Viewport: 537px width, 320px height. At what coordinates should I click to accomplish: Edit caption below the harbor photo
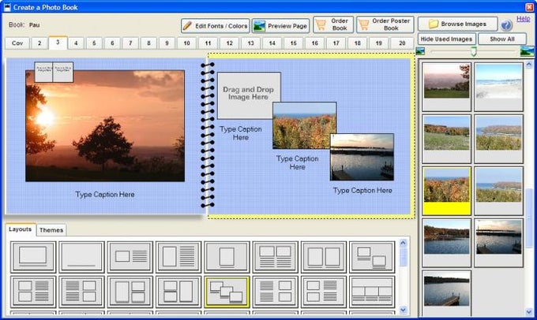tap(362, 191)
